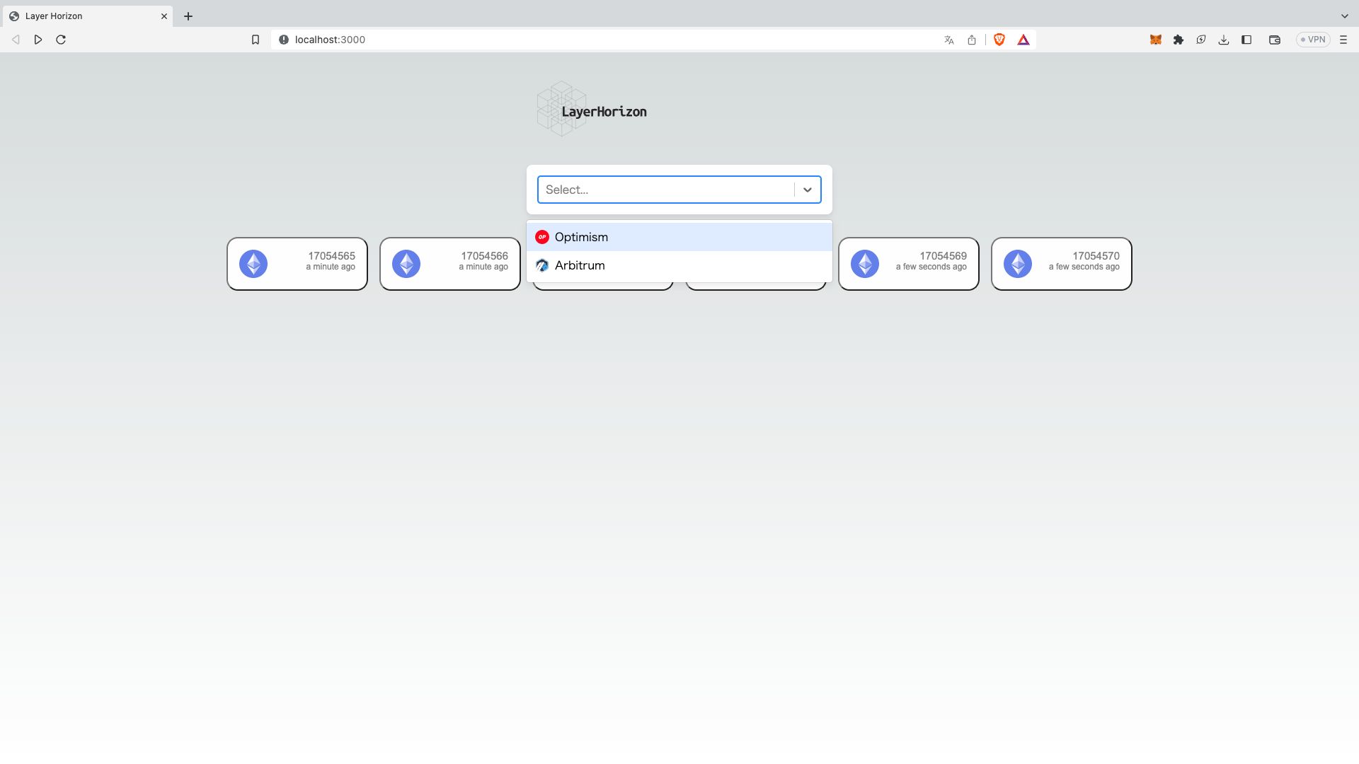Viewport: 1359px width, 764px height.
Task: Select Arbitrum from the dropdown list
Action: click(679, 265)
